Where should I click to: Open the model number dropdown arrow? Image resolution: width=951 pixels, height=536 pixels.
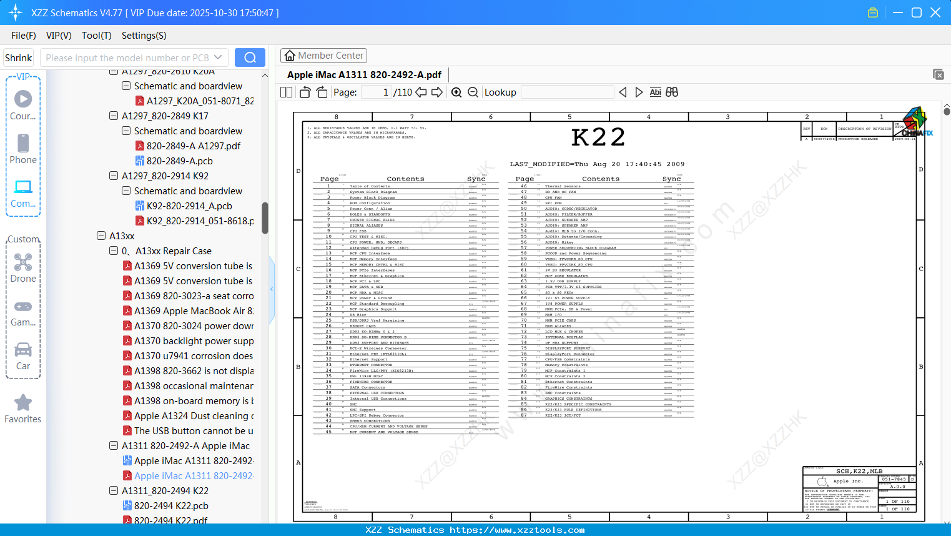pos(218,57)
